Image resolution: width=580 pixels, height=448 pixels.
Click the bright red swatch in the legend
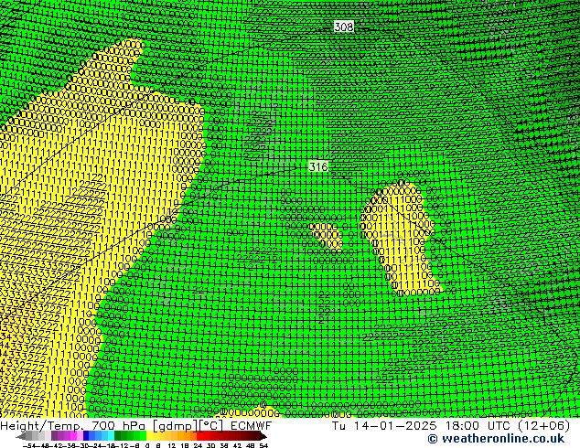pos(199,436)
